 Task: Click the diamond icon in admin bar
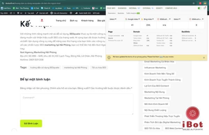tap(71, 13)
